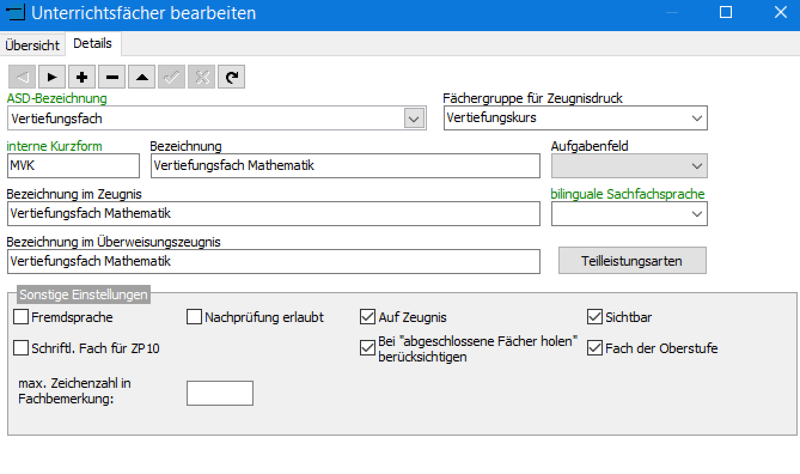This screenshot has width=800, height=474.
Task: Uncheck Fach der Oberstufe checkbox
Action: tap(595, 348)
